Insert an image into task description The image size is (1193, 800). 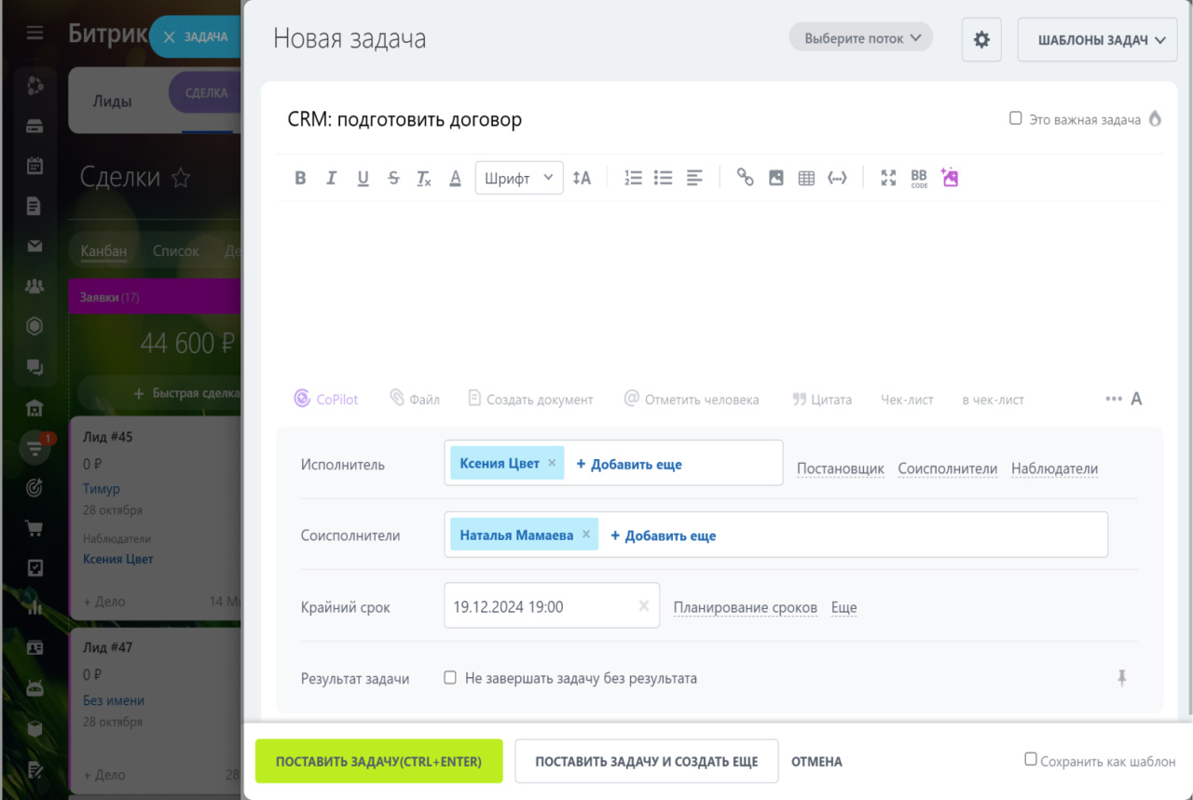pos(775,178)
